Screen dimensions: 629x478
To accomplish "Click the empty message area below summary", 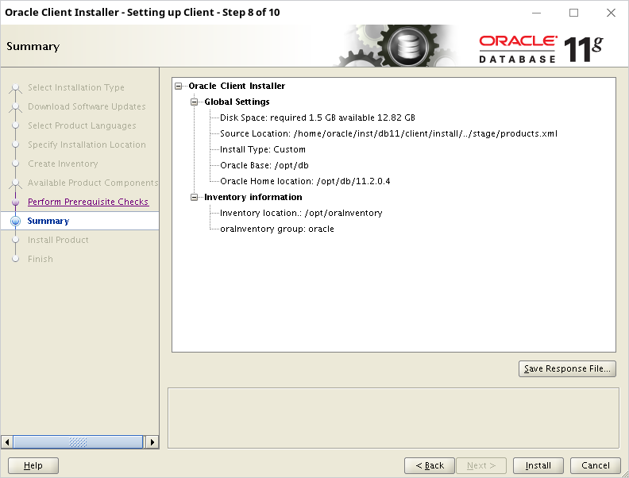I will pyautogui.click(x=394, y=418).
